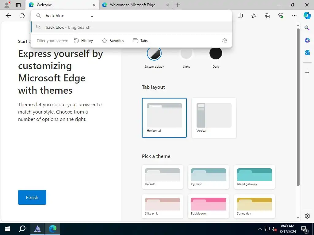Viewport: 314px width, 235px height.
Task: Open the Microsoft 365 sidebar icon
Action: coord(307,40)
